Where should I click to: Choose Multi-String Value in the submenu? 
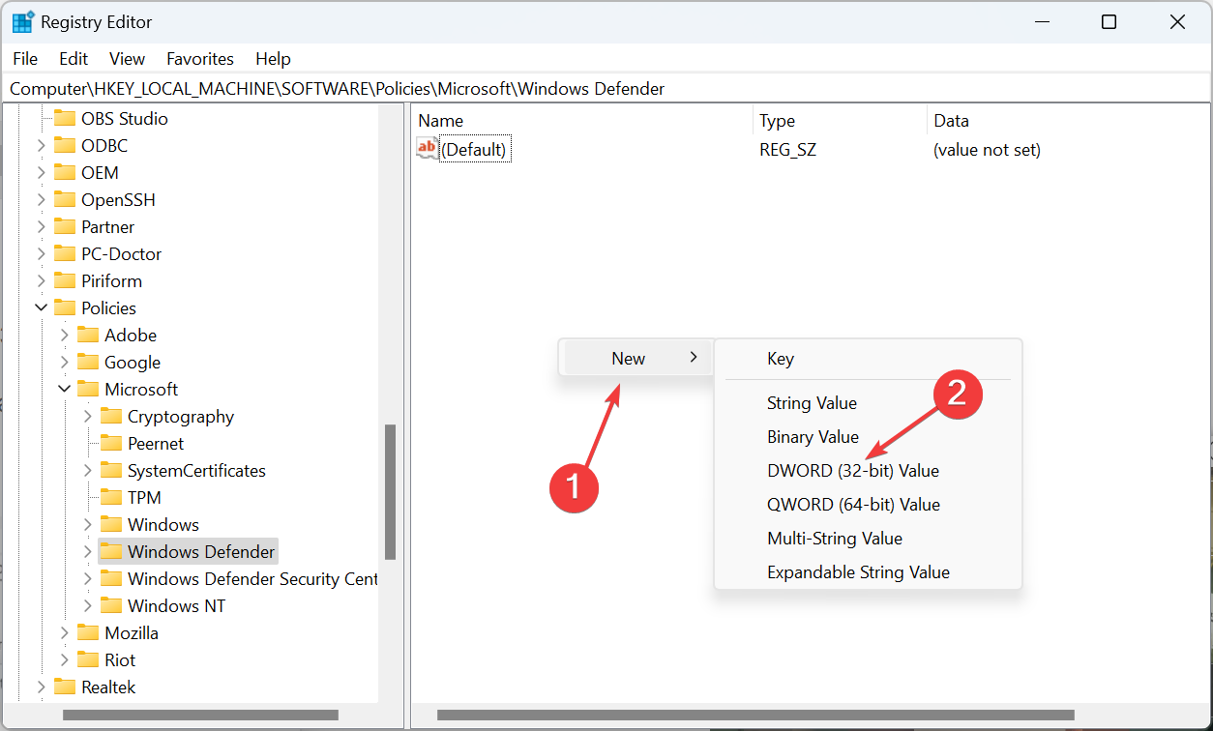point(834,539)
